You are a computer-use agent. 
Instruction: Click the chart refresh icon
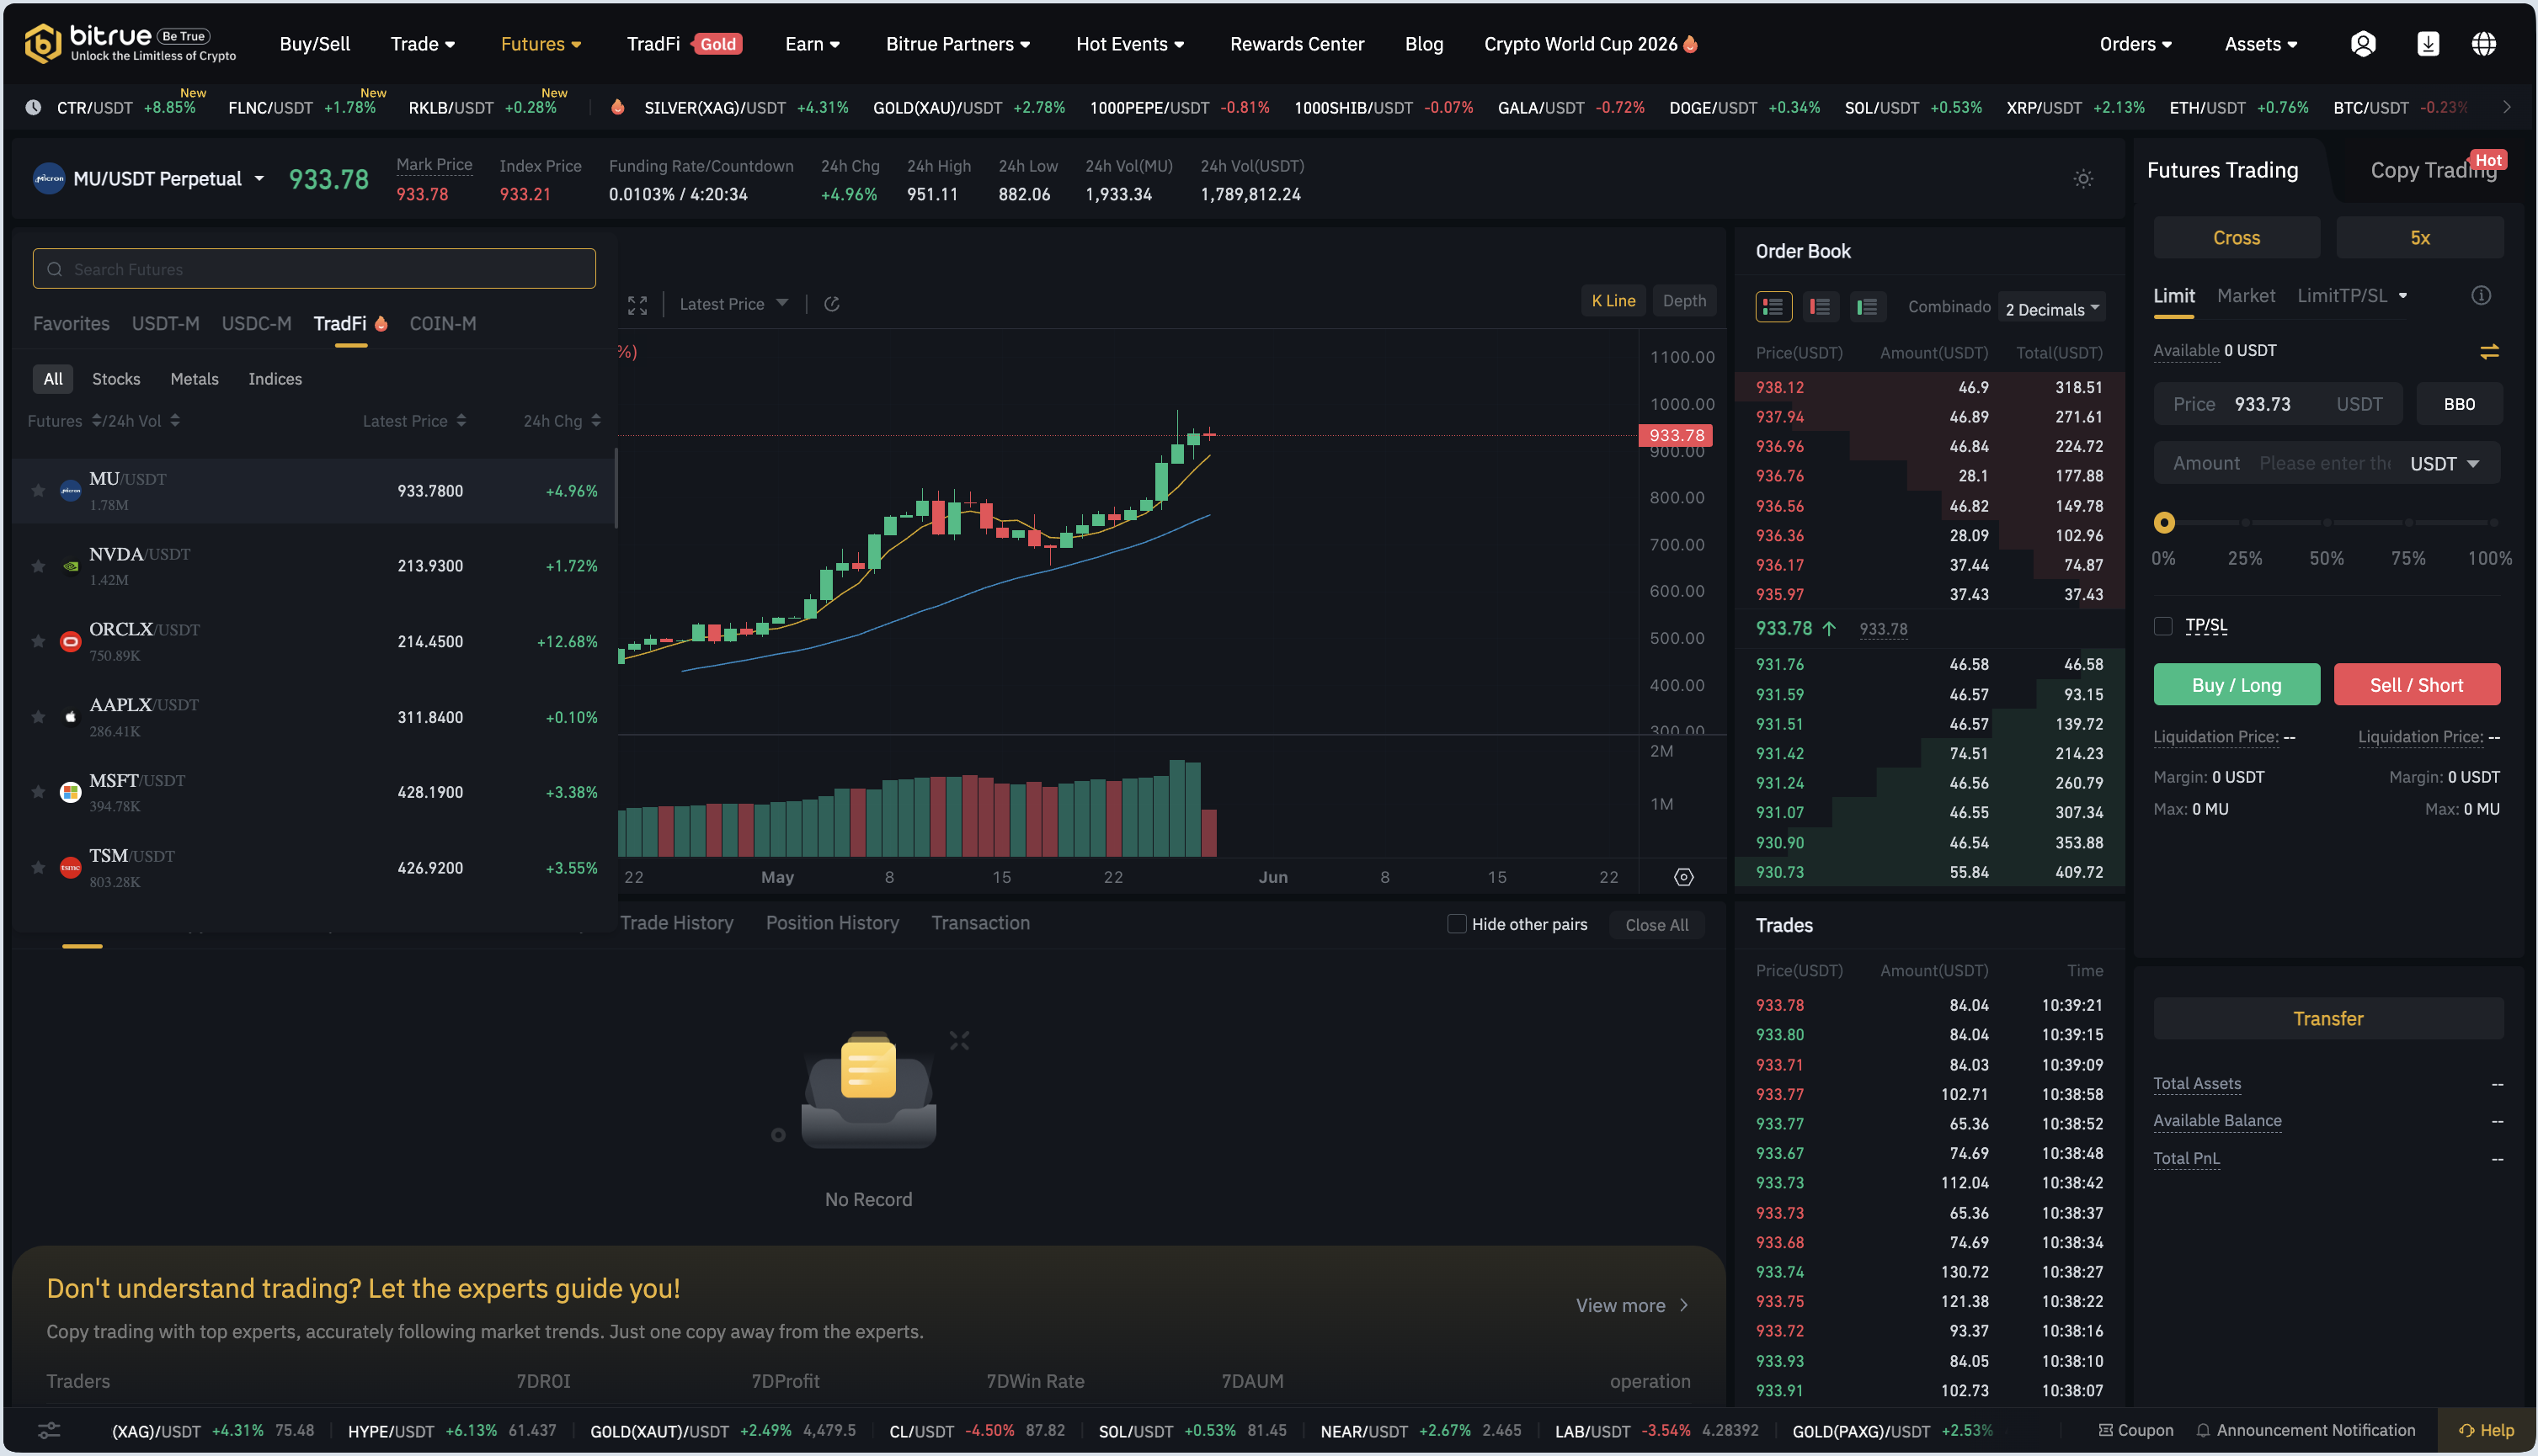pyautogui.click(x=831, y=304)
